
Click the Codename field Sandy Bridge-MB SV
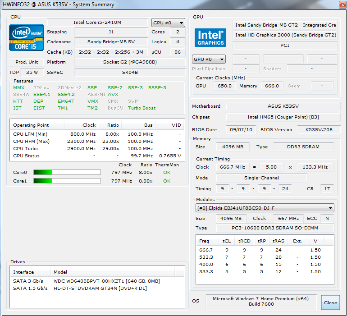111,41
